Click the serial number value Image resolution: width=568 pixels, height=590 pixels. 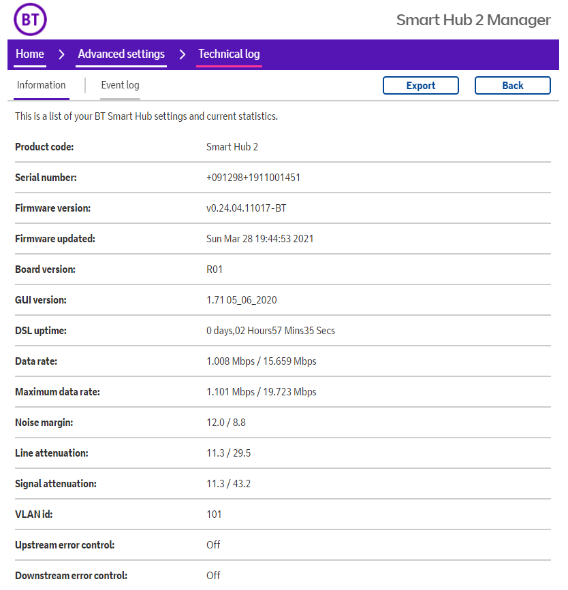[253, 178]
